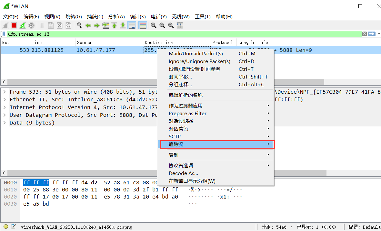Open find packet magnifier tool

79,25
